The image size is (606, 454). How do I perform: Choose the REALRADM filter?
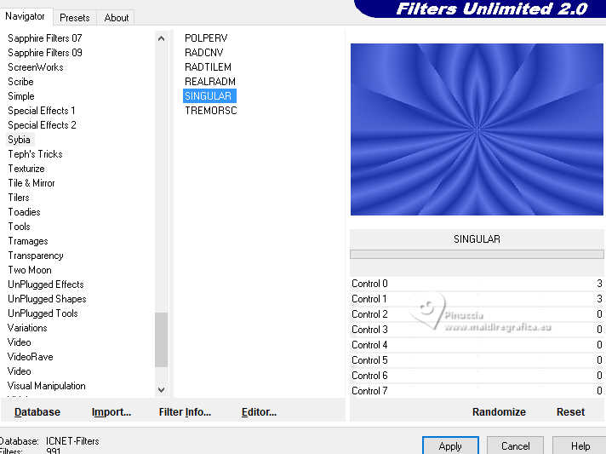[210, 82]
